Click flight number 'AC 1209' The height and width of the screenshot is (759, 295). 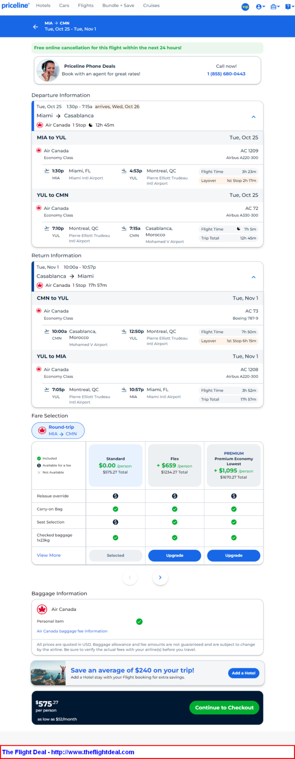point(249,150)
